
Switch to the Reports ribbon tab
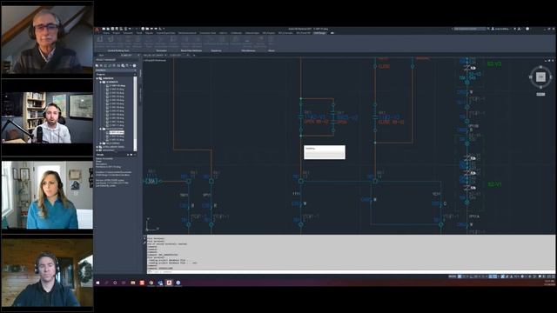pyautogui.click(x=149, y=33)
